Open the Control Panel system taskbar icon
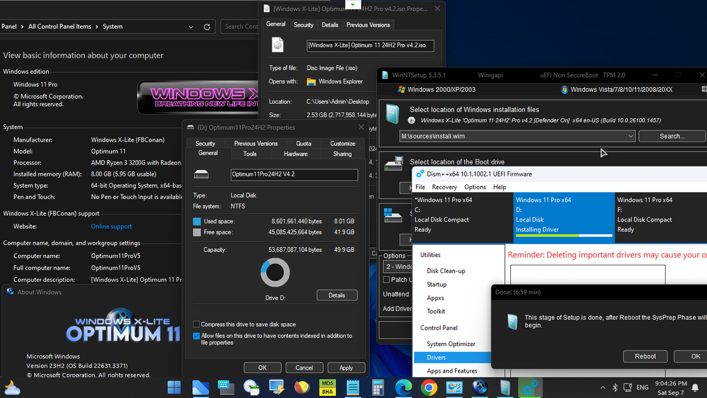 (454, 387)
